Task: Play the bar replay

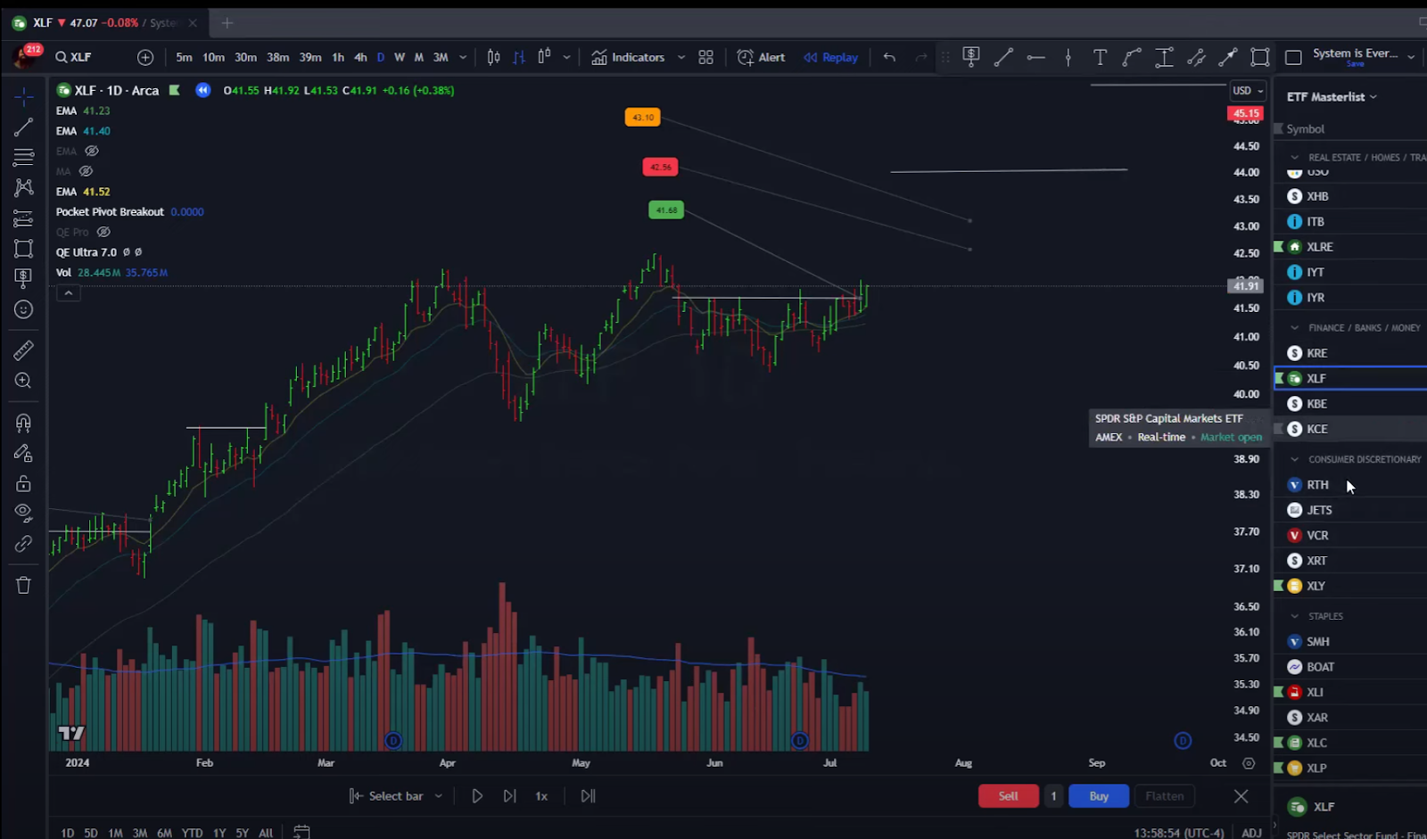Action: point(477,796)
